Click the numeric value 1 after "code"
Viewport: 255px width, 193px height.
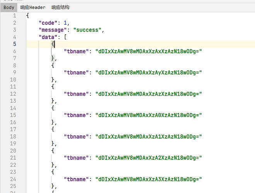pos(65,23)
